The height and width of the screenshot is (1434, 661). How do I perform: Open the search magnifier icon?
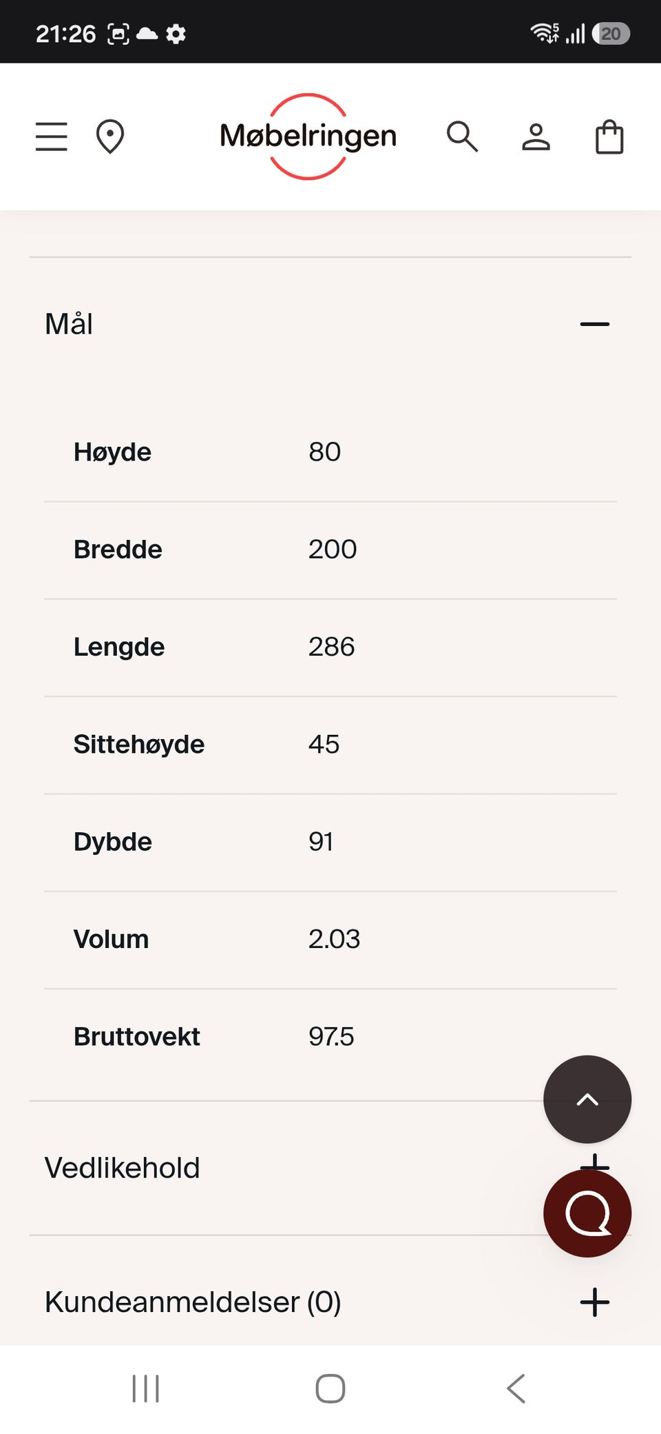pyautogui.click(x=462, y=137)
